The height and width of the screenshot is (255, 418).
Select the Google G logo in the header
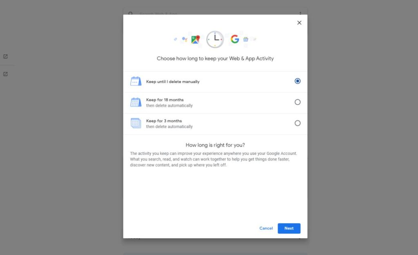point(235,39)
